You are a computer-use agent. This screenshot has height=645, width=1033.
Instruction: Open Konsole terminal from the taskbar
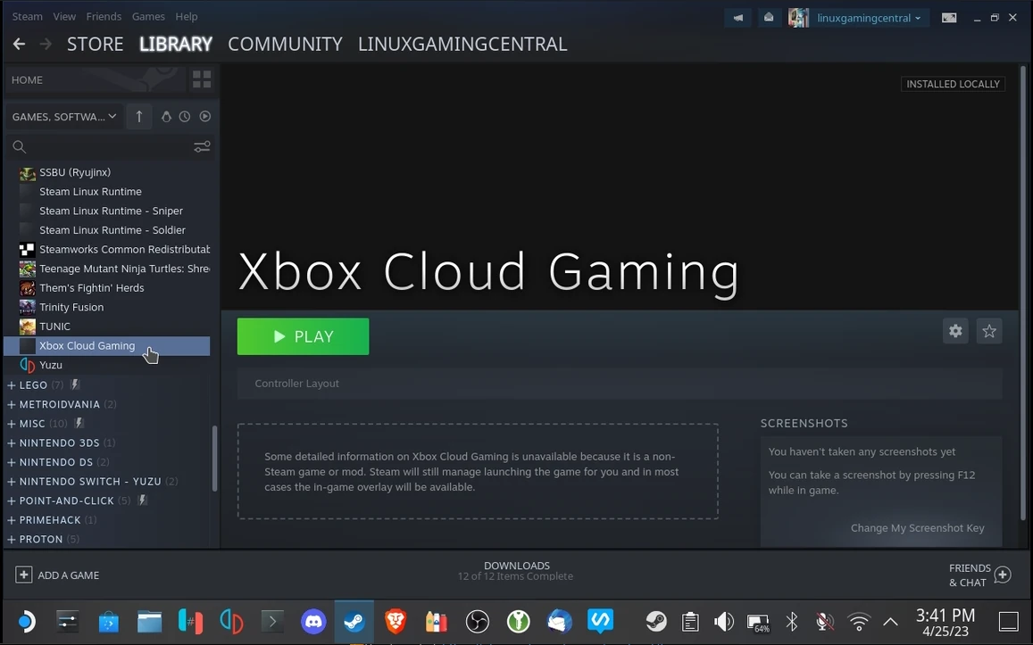[272, 621]
